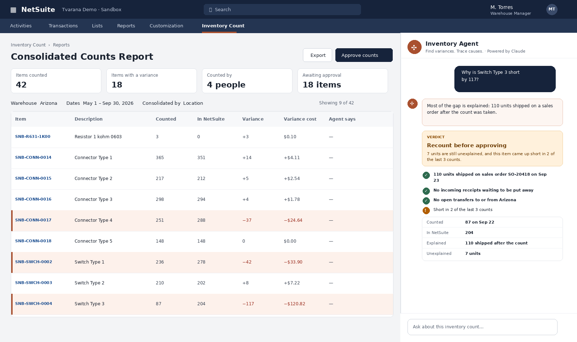The image size is (577, 342).
Task: Go to Inventory Count breadcrumb
Action: (x=28, y=45)
